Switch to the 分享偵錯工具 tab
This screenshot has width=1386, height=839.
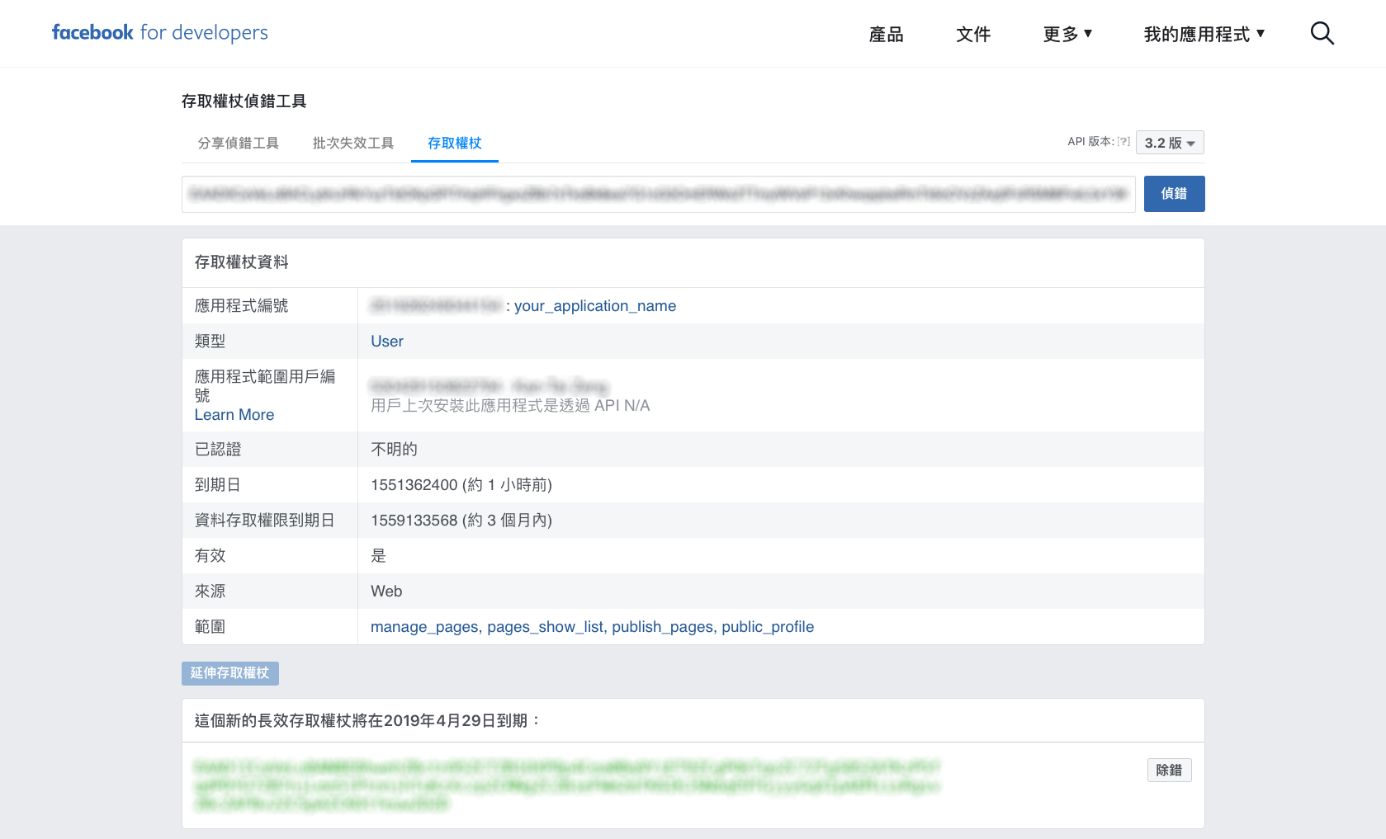[239, 144]
